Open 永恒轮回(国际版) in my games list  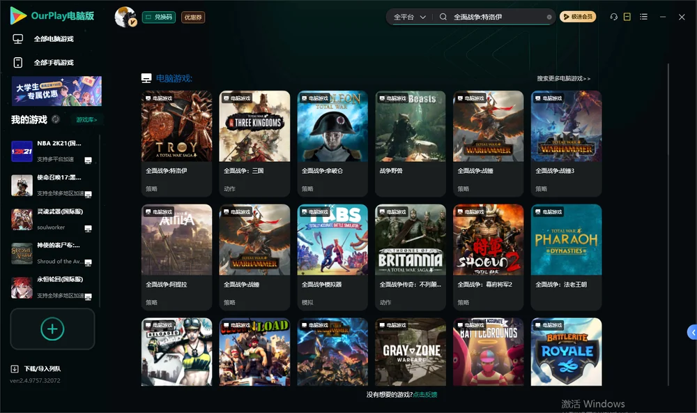coord(52,287)
